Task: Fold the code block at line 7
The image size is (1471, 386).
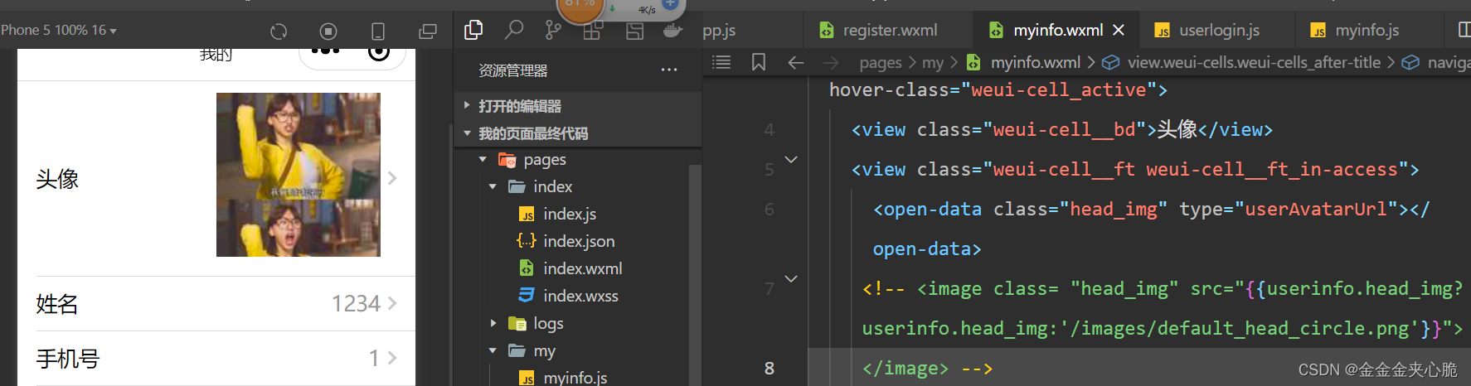Action: 791,279
